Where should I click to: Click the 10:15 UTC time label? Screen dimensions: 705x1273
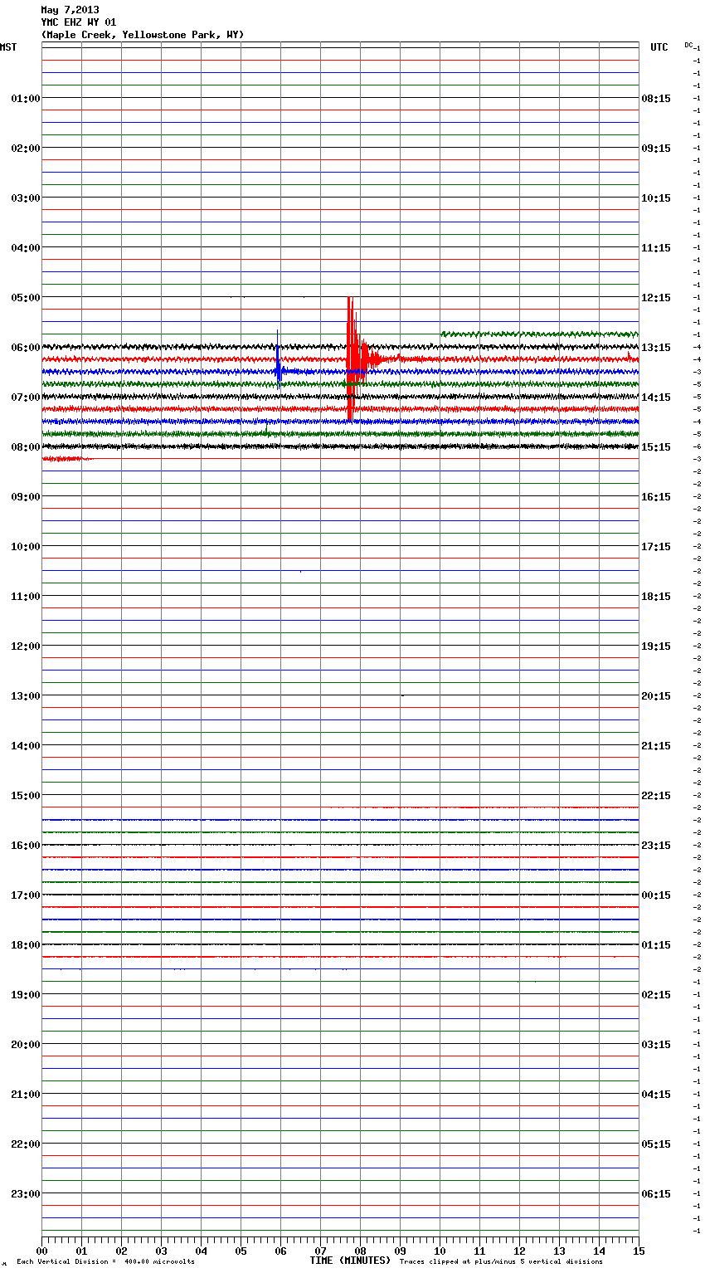click(656, 198)
